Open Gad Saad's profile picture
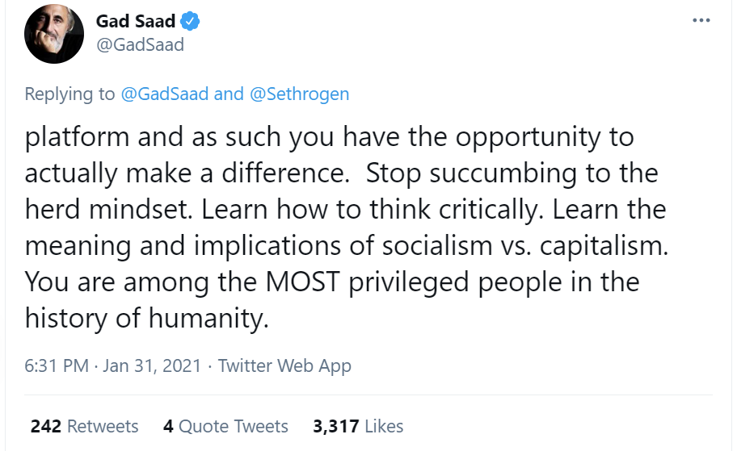Image resolution: width=737 pixels, height=451 pixels. 55,34
